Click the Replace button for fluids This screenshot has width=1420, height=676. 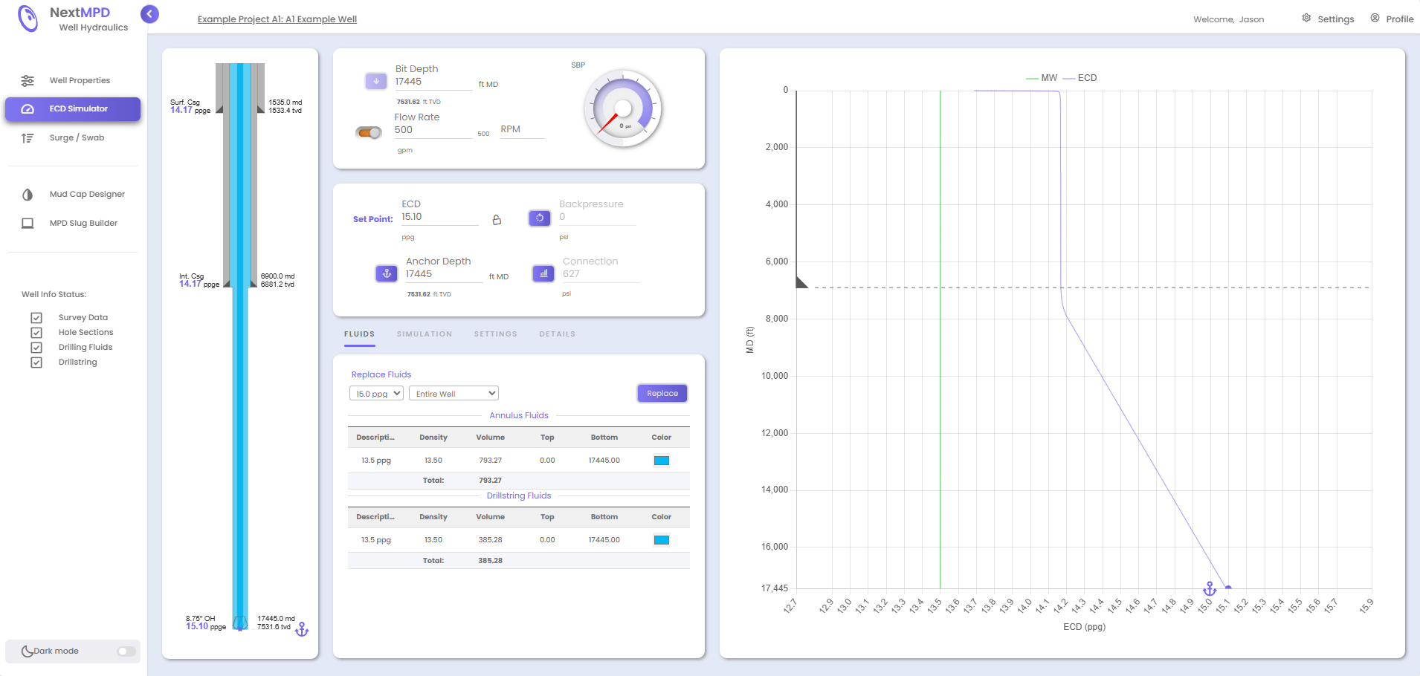(661, 393)
